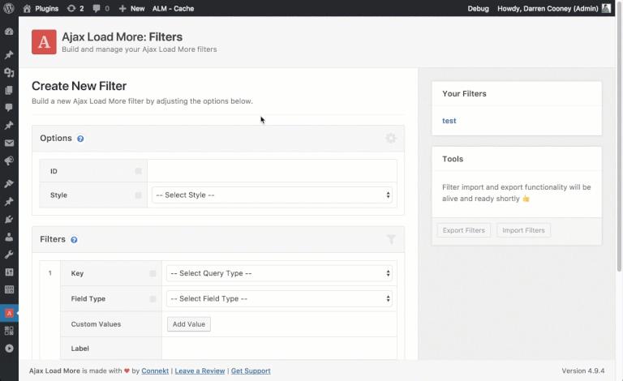Click the Import Filters button
This screenshot has width=623, height=381.
(x=523, y=230)
